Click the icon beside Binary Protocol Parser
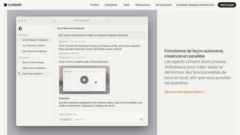Screen dimensions: 240x135 [19, 62]
